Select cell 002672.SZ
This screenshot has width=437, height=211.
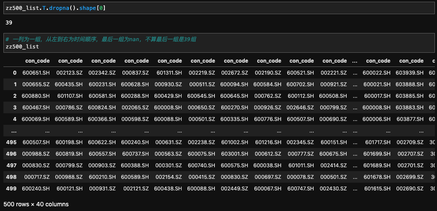click(235, 72)
